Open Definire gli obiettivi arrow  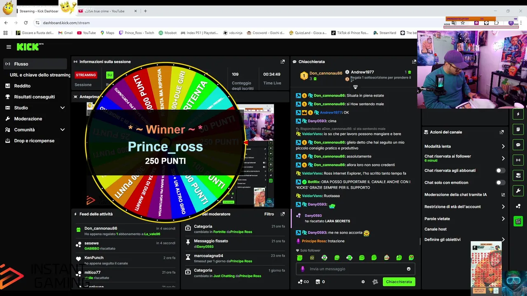503,240
